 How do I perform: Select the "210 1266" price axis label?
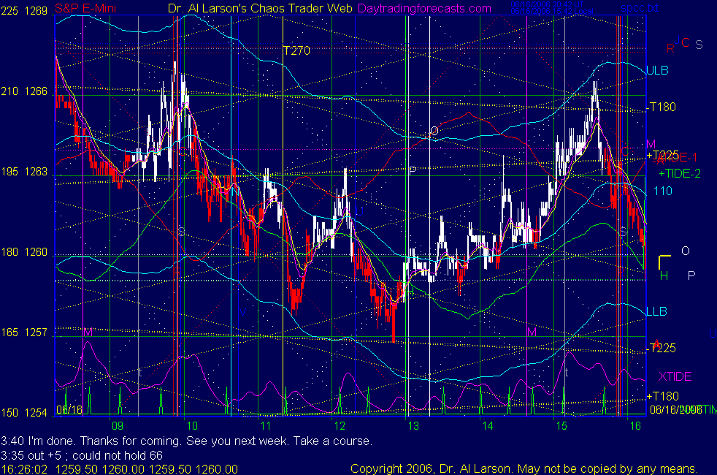24,91
